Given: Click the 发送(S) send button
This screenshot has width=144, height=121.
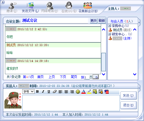Looking at the screenshot, I should [129, 95].
